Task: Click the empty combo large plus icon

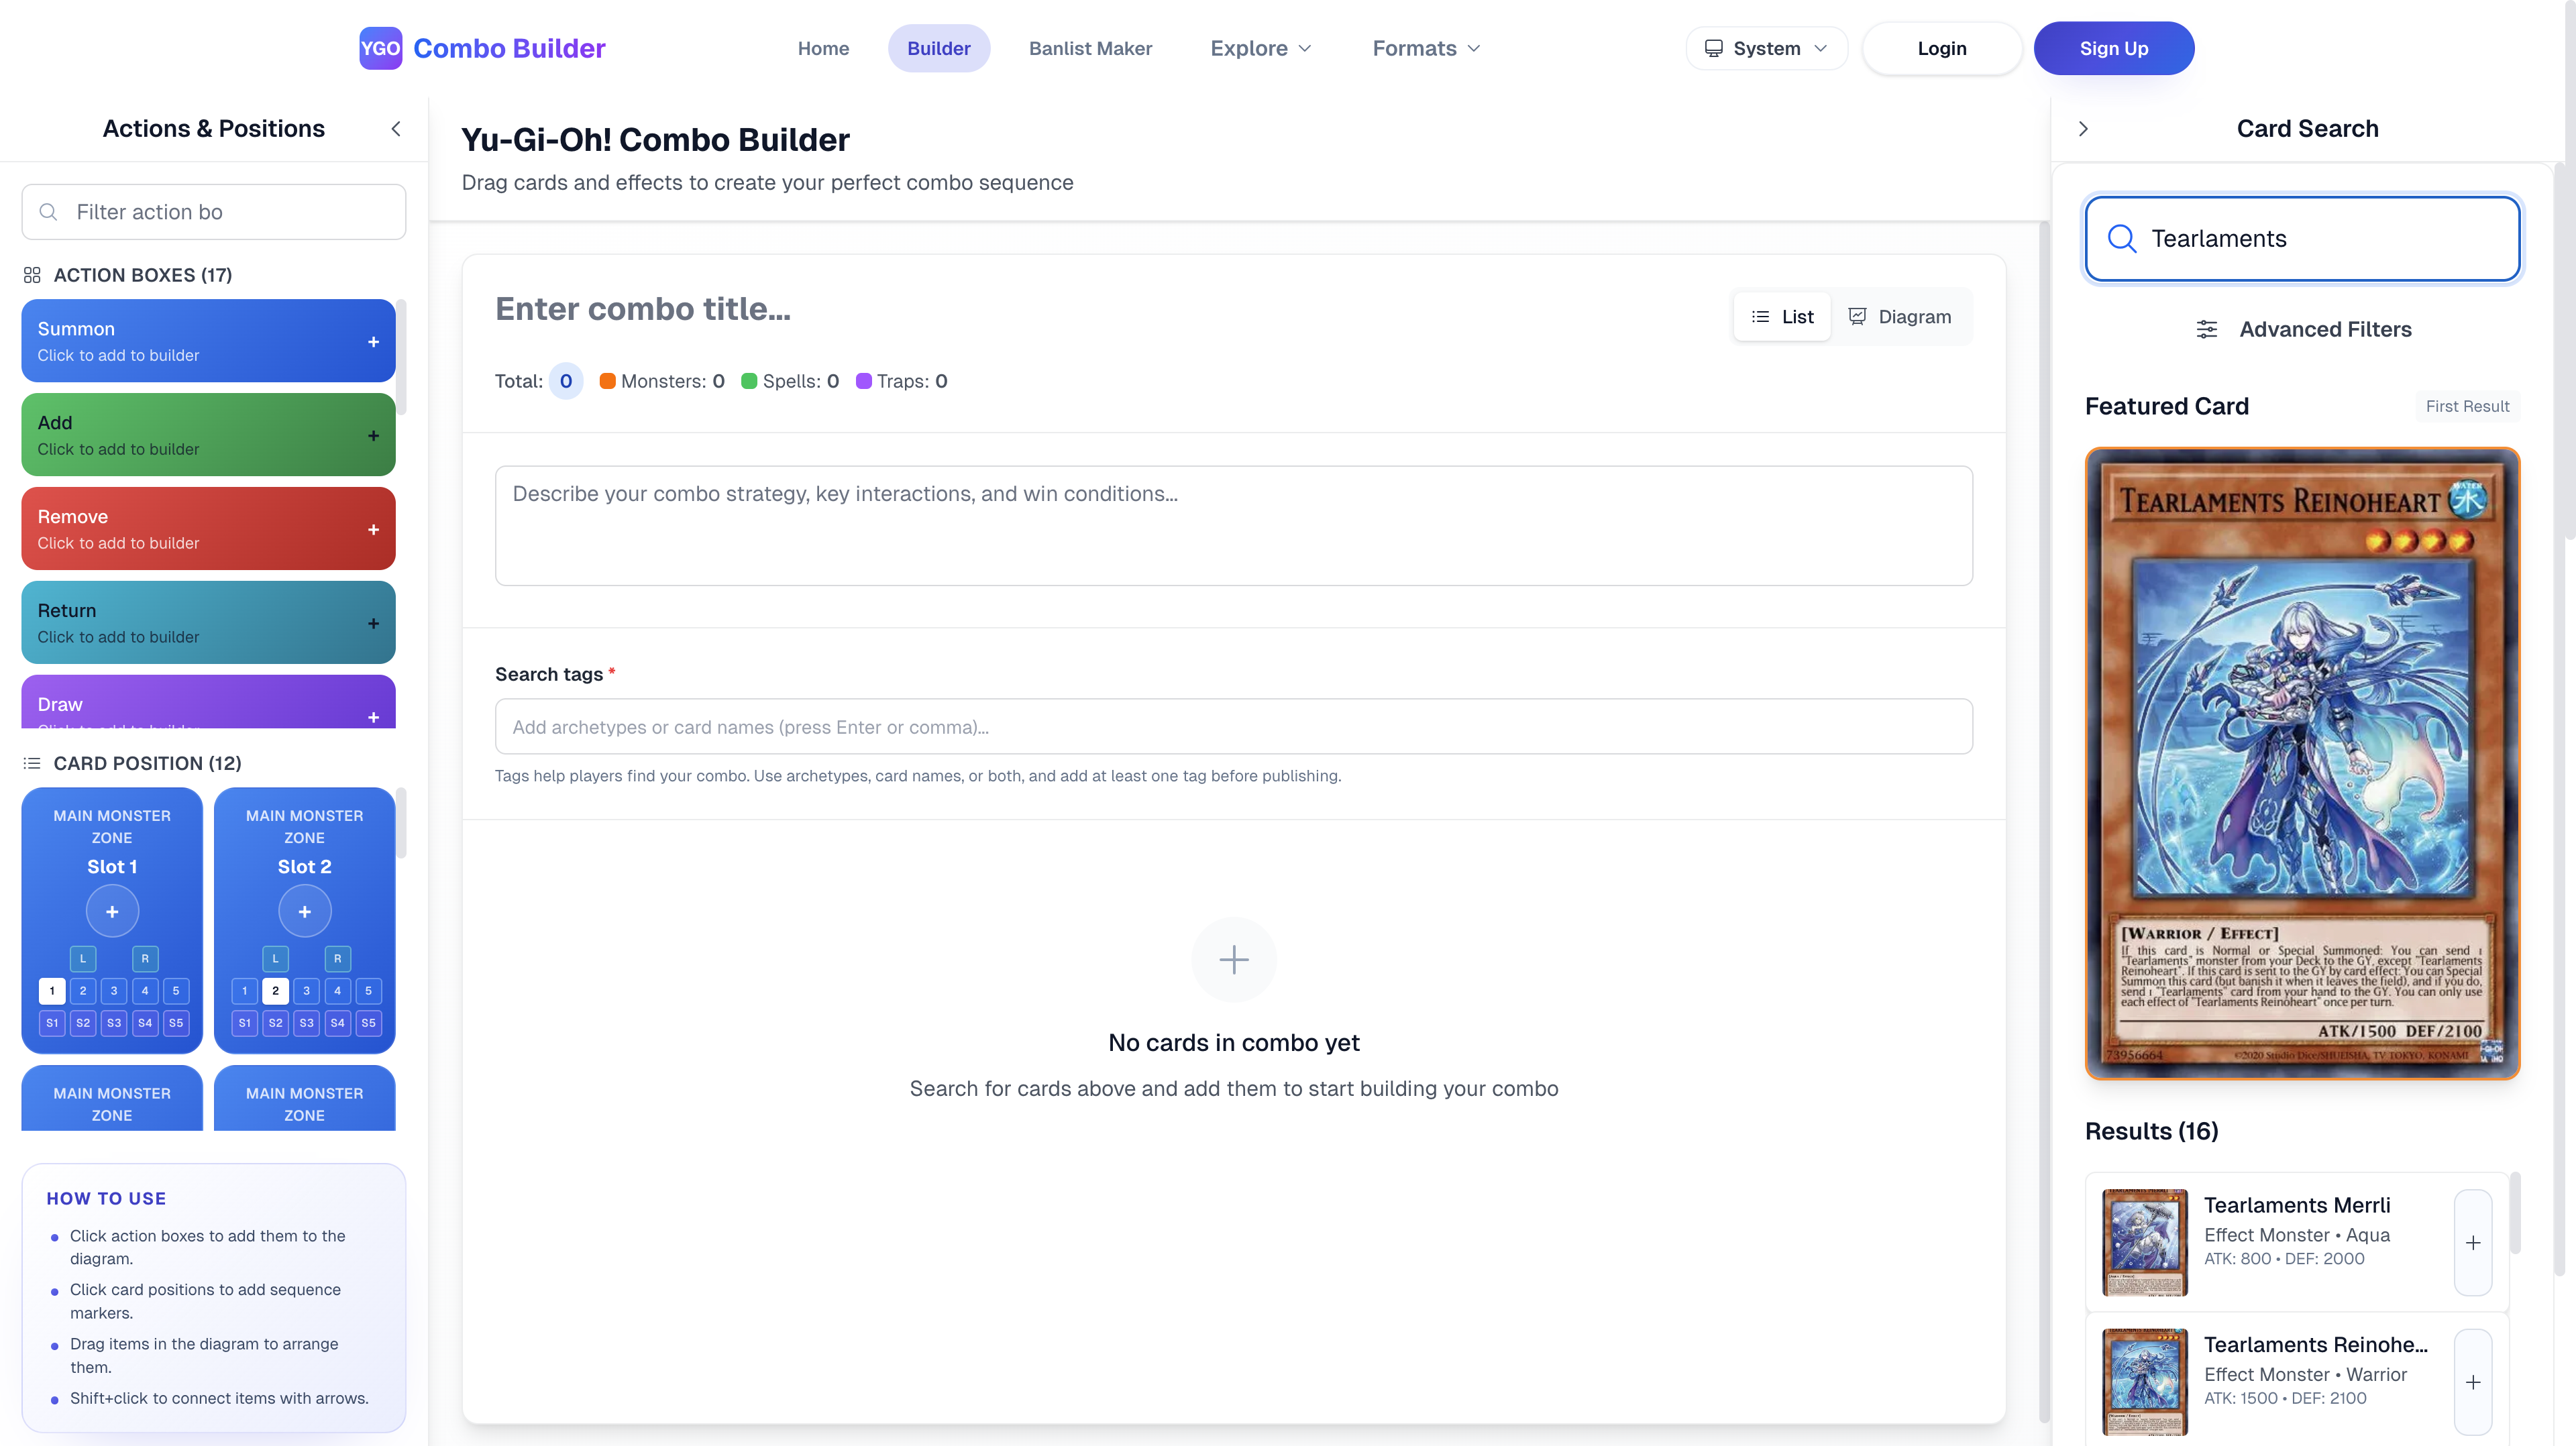Action: [x=1234, y=960]
